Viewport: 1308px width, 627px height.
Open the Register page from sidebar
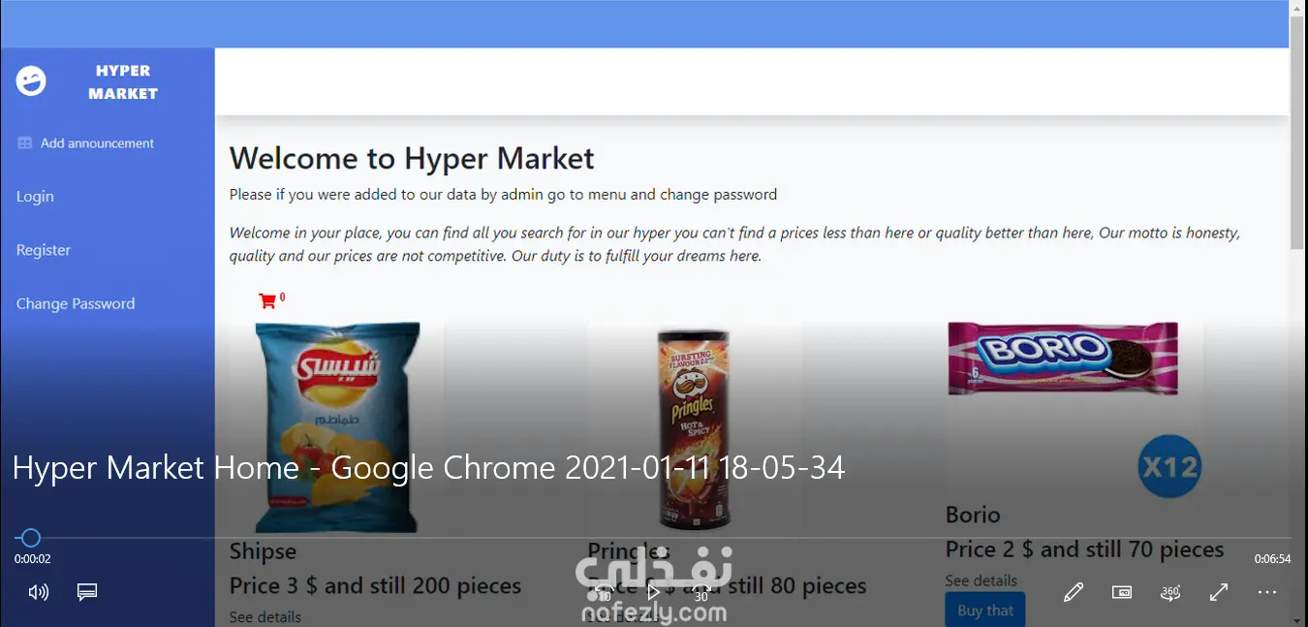coord(44,250)
